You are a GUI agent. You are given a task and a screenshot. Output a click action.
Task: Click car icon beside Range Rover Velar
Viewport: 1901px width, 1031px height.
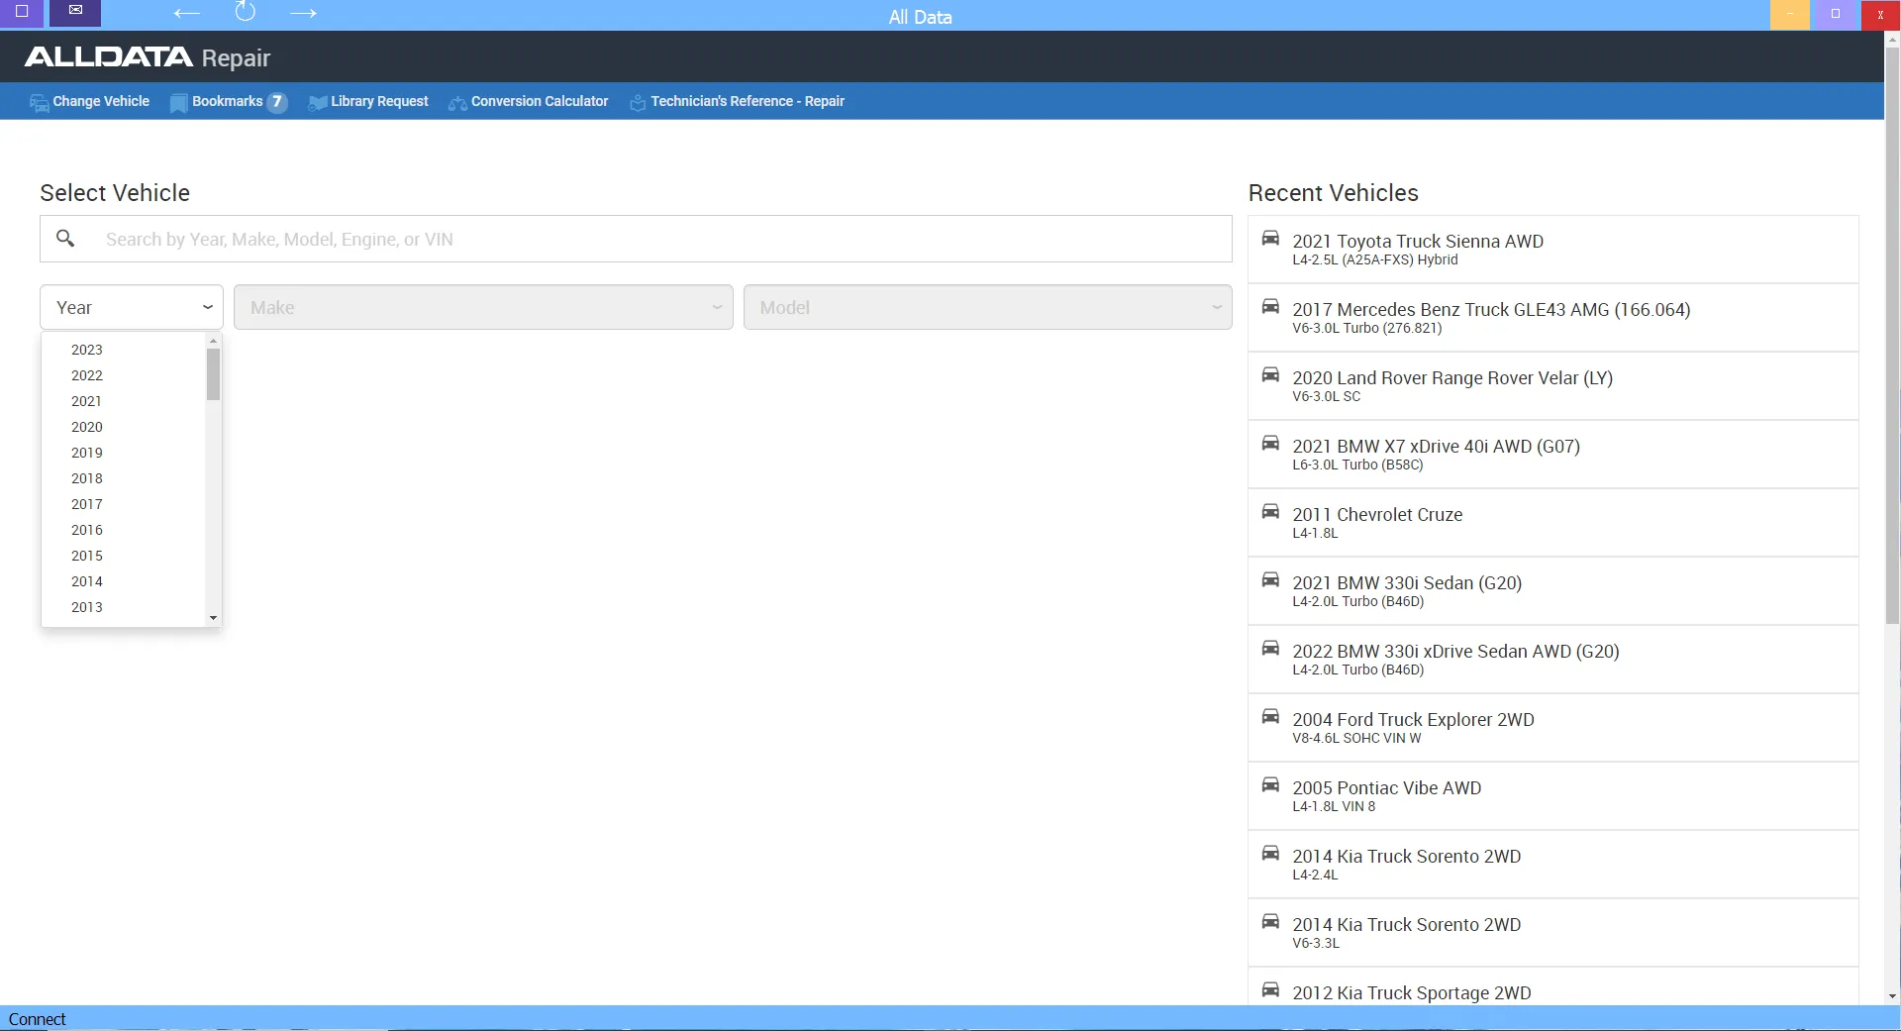[x=1270, y=374]
